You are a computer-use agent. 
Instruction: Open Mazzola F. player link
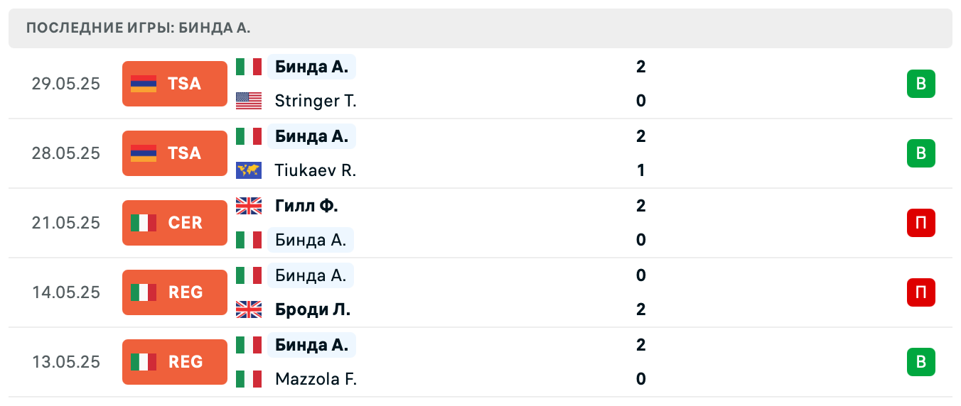[x=316, y=379]
